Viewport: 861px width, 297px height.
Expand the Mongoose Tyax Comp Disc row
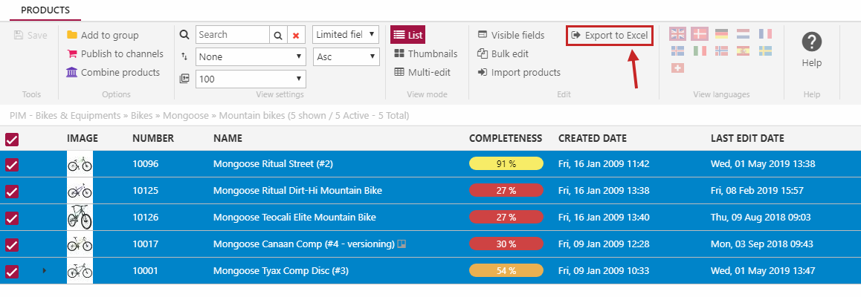[x=44, y=271]
